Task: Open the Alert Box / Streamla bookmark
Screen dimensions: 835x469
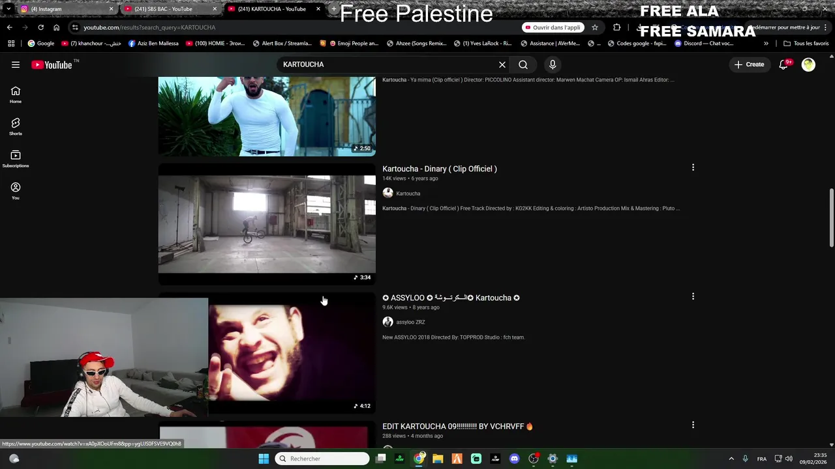Action: tap(282, 44)
